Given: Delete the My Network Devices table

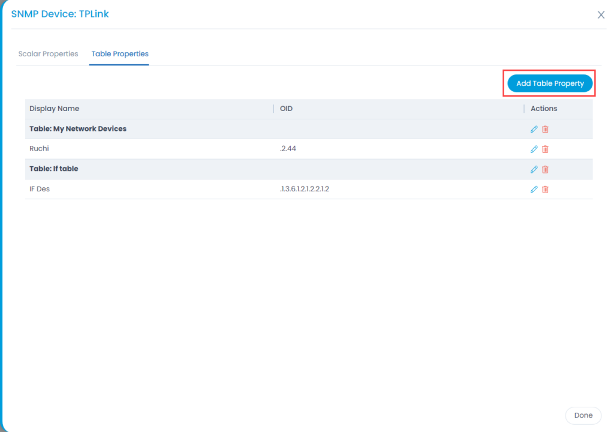Looking at the screenshot, I should [x=545, y=129].
